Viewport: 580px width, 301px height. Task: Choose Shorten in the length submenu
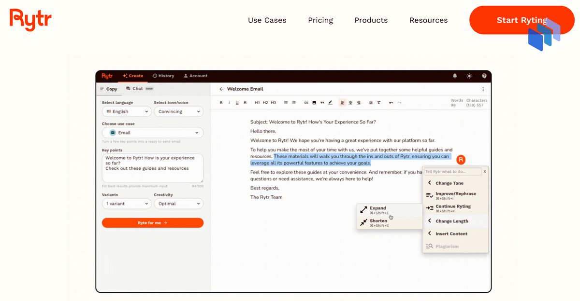click(389, 222)
